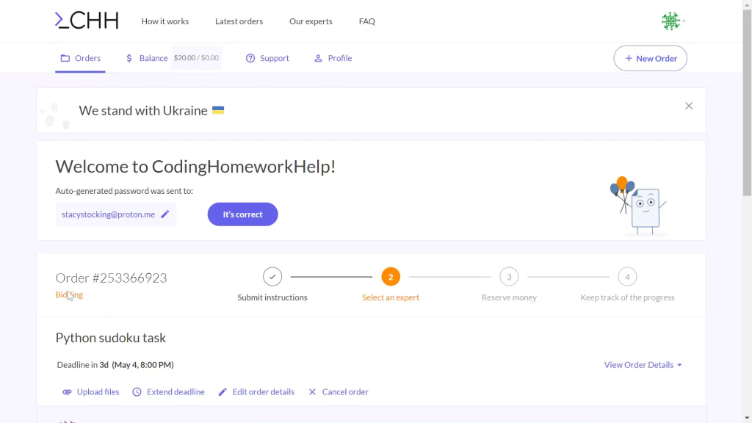752x423 pixels.
Task: Expand View Order Details
Action: point(643,365)
